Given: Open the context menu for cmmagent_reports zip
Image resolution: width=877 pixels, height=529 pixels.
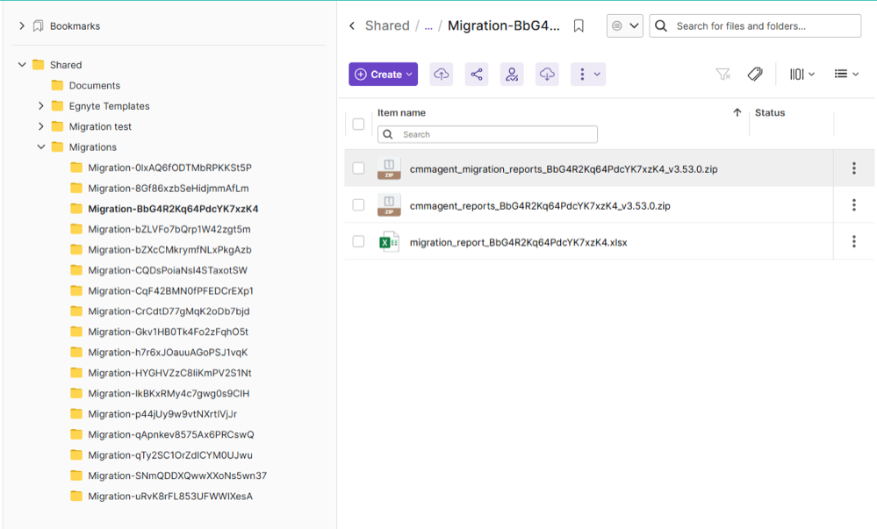Looking at the screenshot, I should (x=854, y=204).
